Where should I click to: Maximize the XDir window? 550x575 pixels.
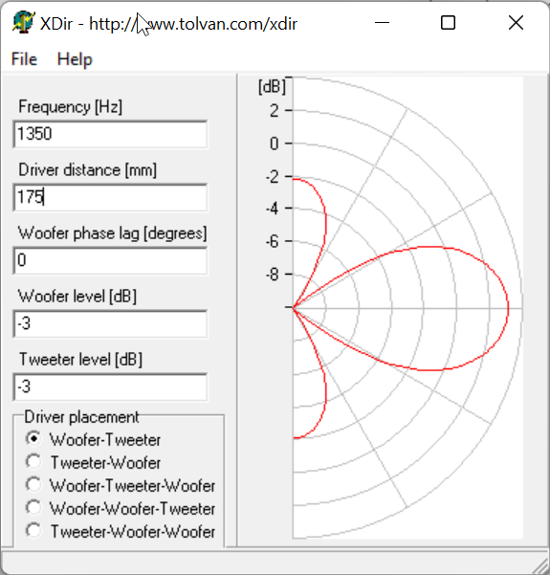click(x=448, y=23)
